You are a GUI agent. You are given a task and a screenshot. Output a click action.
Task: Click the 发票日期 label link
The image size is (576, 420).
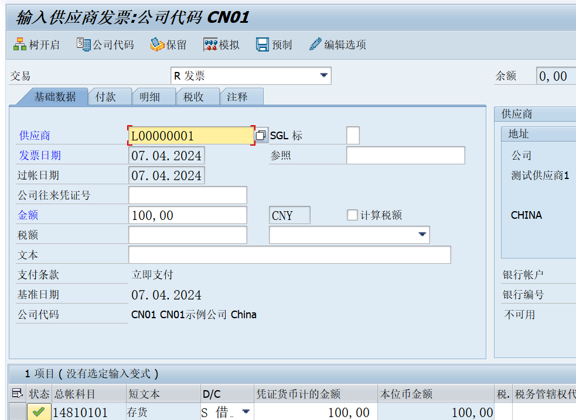[40, 156]
